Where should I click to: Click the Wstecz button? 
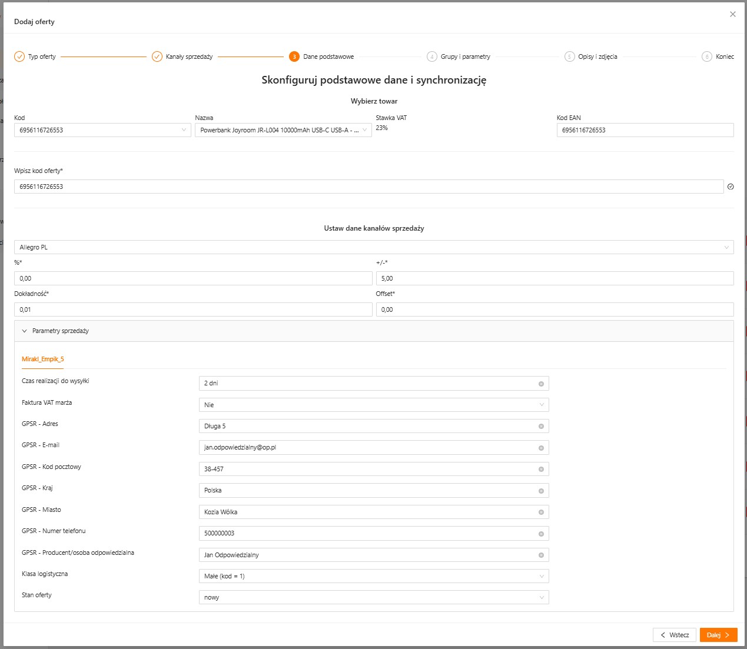click(674, 635)
